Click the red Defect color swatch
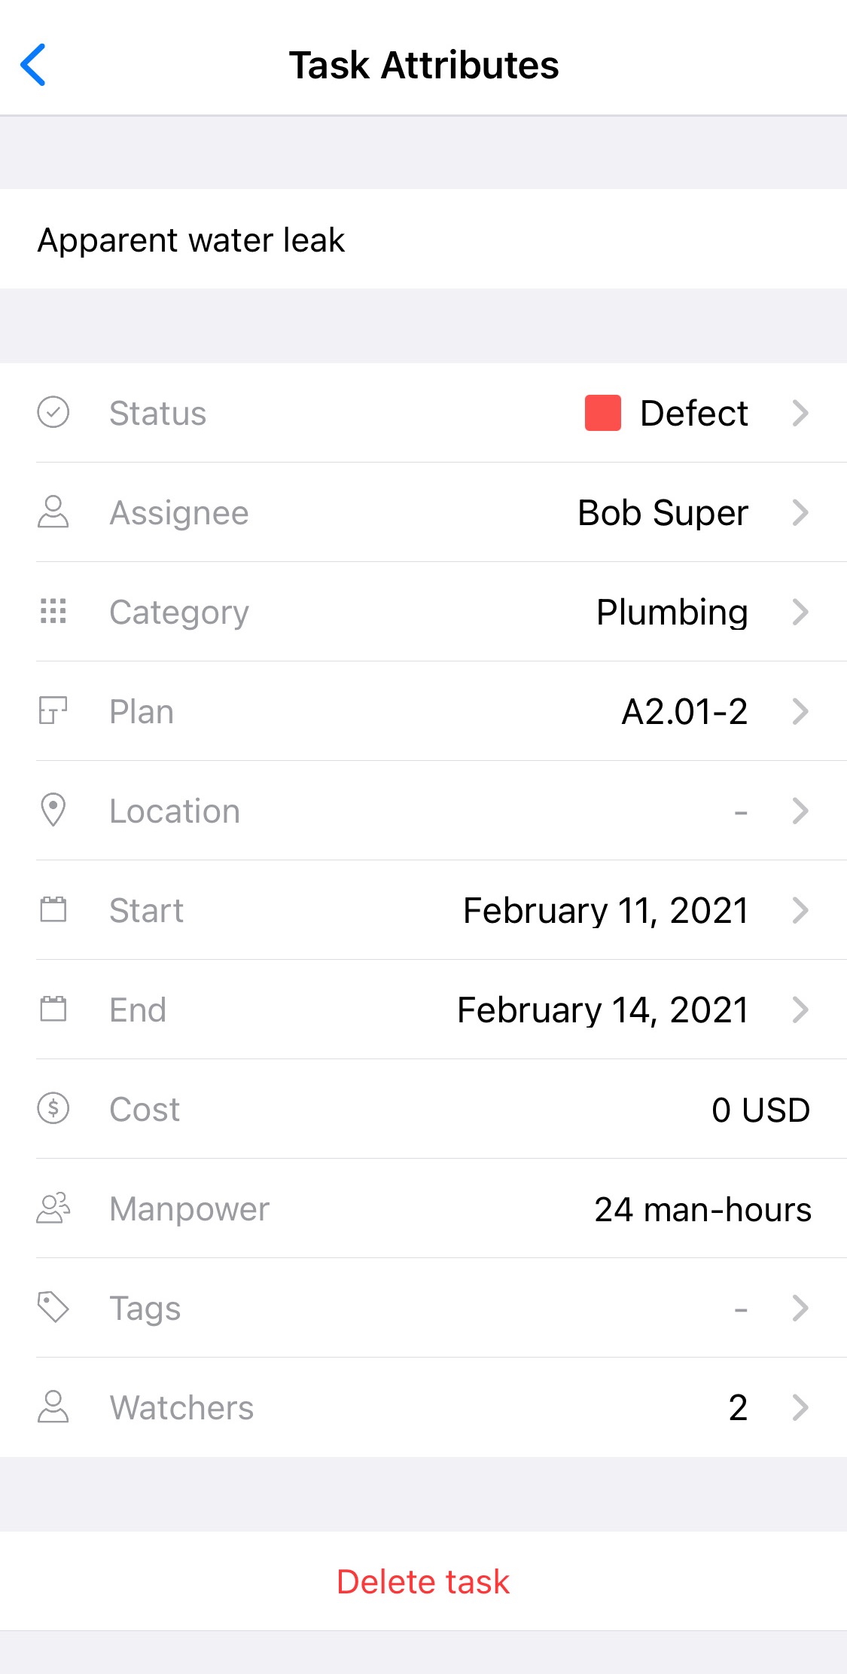This screenshot has width=847, height=1674. point(603,413)
